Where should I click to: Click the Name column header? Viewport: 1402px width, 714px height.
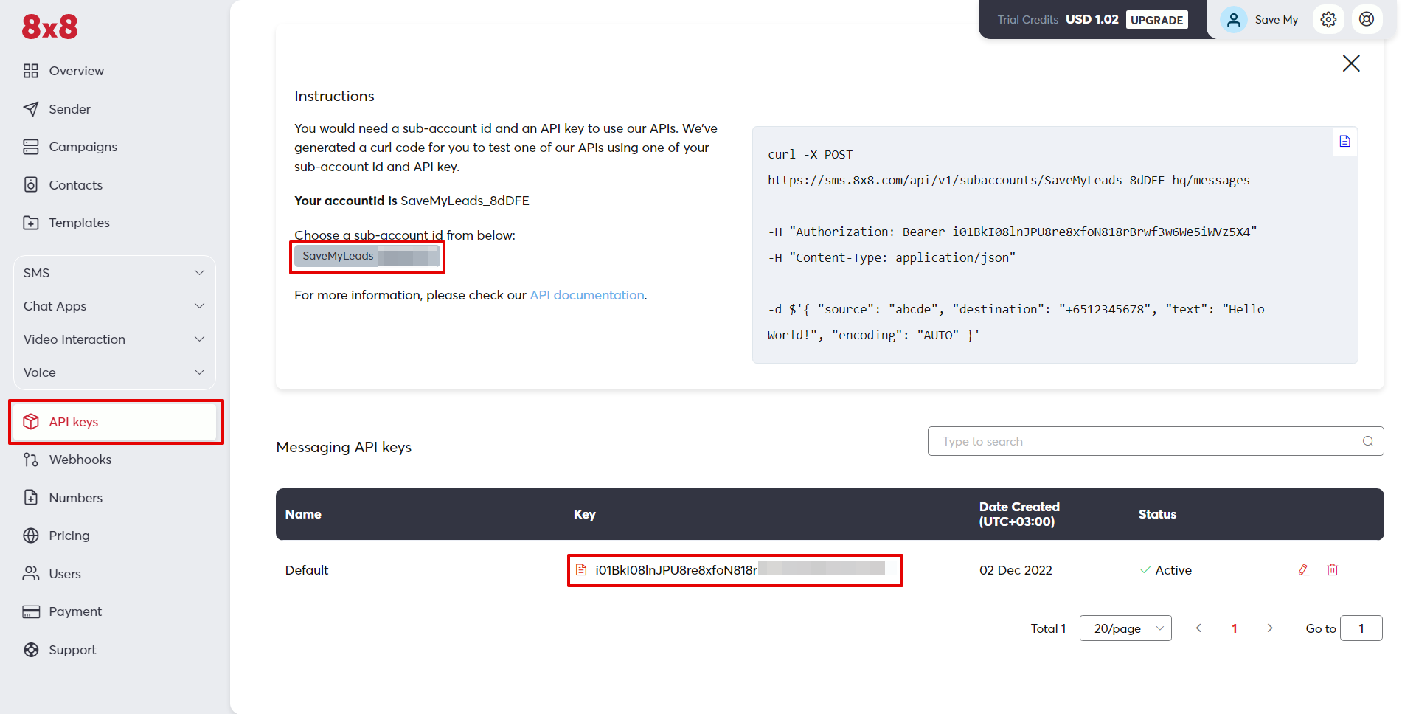[303, 514]
